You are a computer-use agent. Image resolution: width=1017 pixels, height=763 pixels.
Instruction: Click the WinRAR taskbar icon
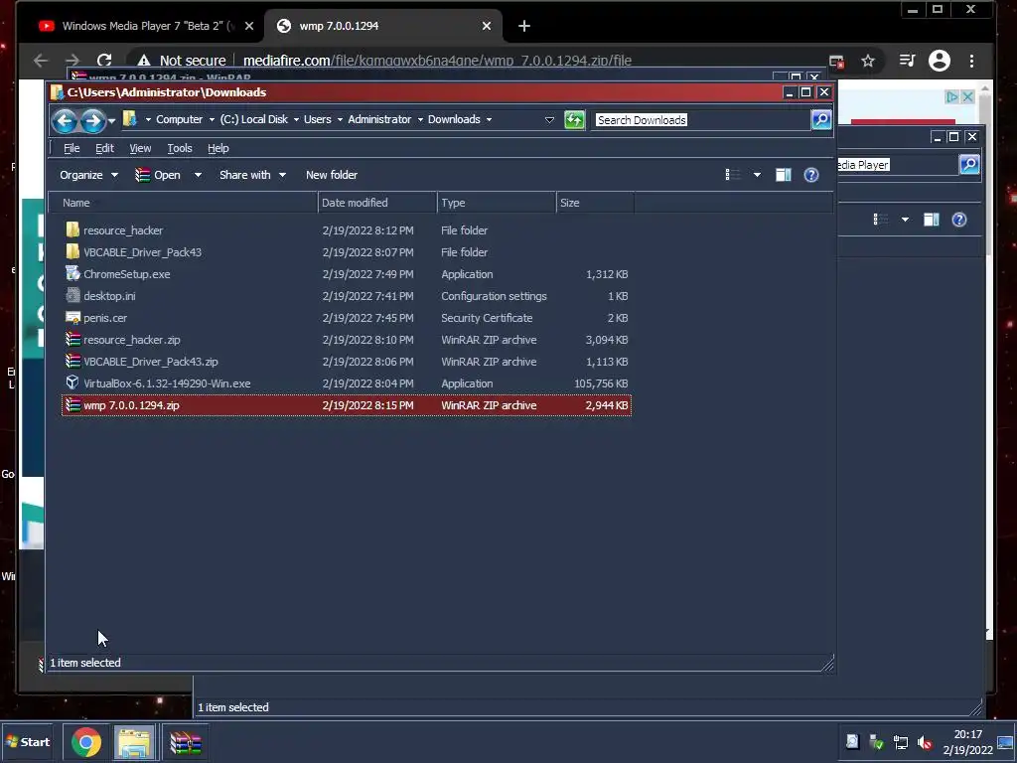point(185,742)
